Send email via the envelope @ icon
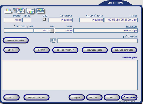The image size is (143, 104). pos(19,11)
